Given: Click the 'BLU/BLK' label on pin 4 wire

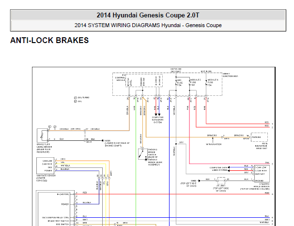Looking at the screenshot, I should [87, 203].
